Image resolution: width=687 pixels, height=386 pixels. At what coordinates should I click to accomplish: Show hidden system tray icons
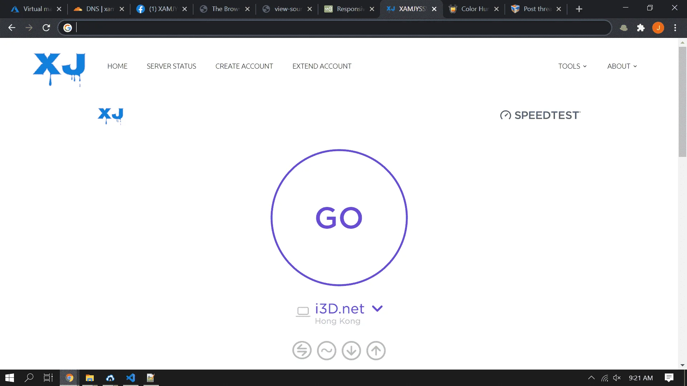pos(591,378)
